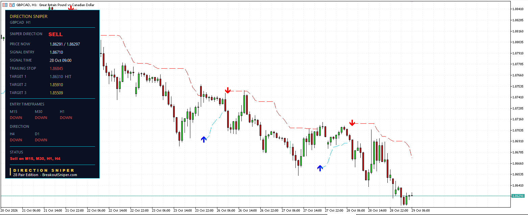Screen dimensions: 528x215
Task: Click the 1.86535 price axis label
Action: point(518,174)
